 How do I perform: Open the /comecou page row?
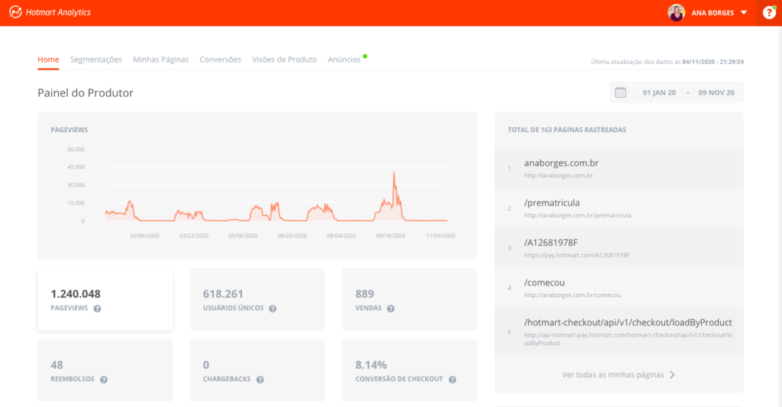coord(619,288)
